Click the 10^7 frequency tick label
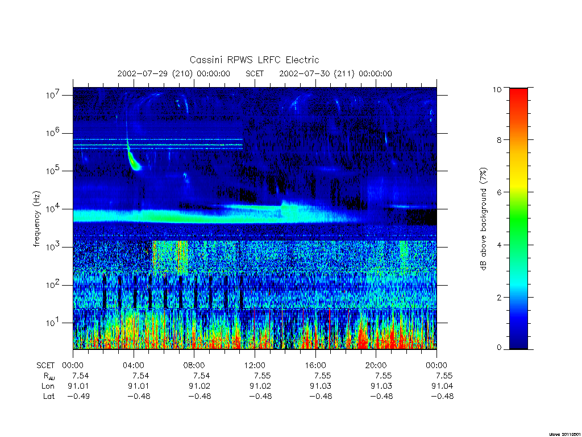Viewport: 582px width, 437px height. (53, 95)
